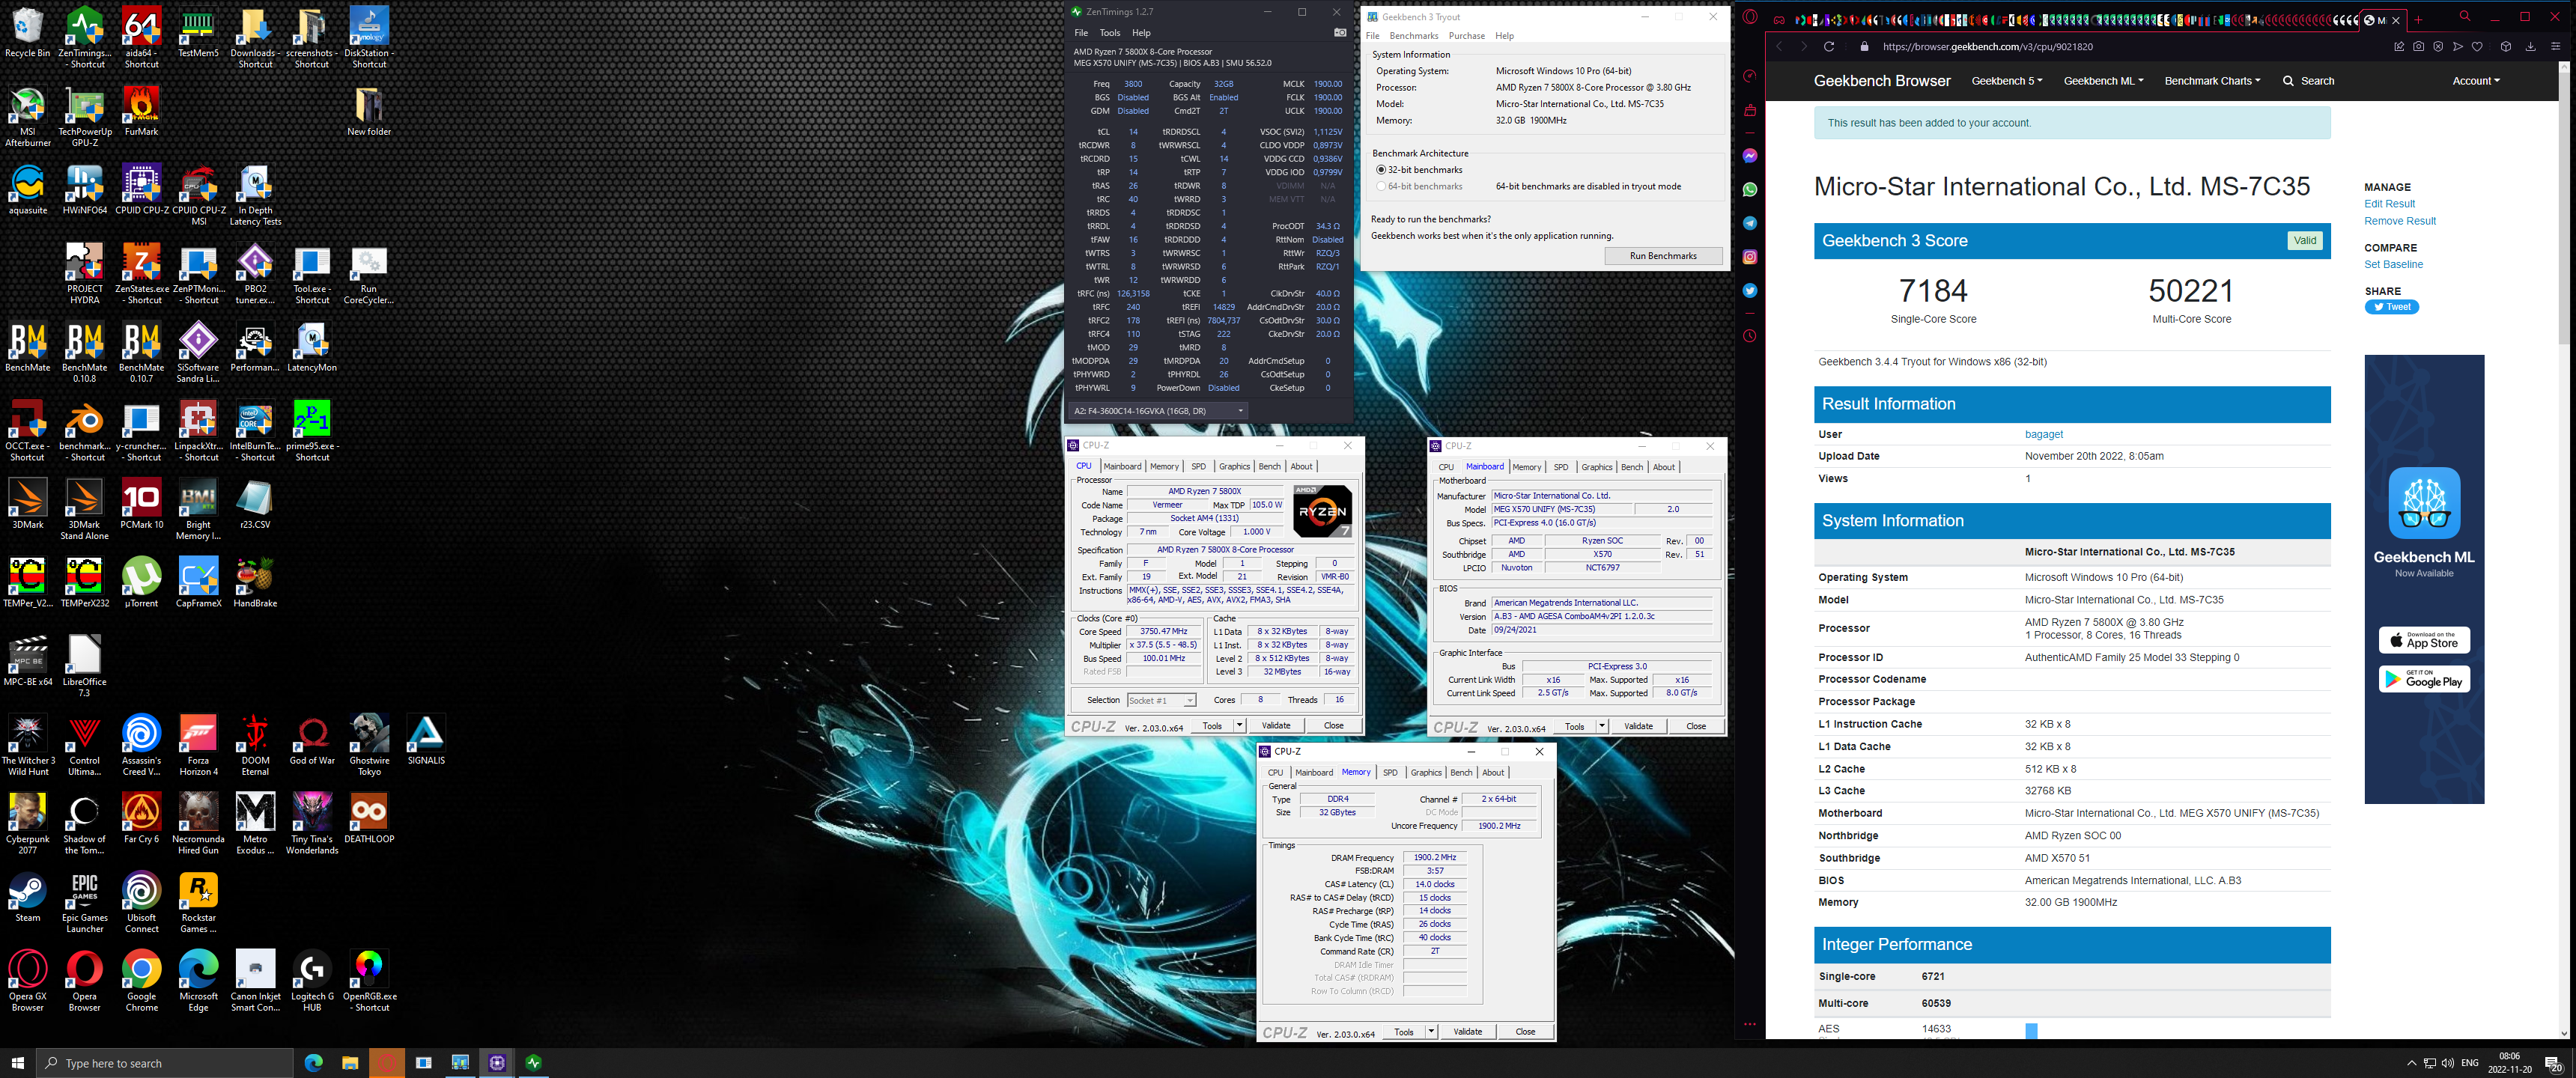Open Telegram in Opera sidebar
Viewport: 2576px width, 1078px height.
1750,223
